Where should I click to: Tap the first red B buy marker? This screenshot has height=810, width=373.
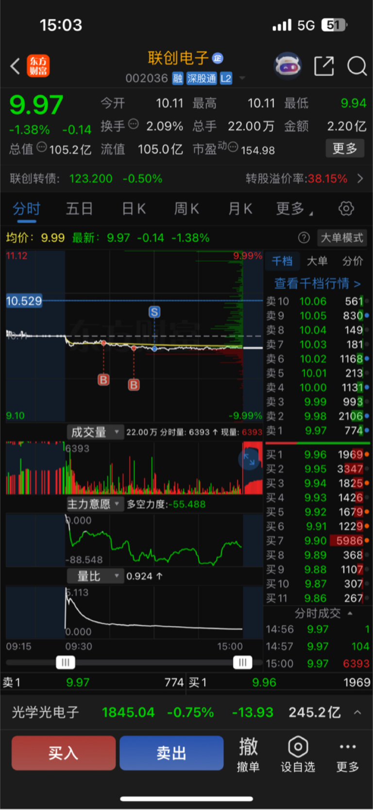[103, 379]
